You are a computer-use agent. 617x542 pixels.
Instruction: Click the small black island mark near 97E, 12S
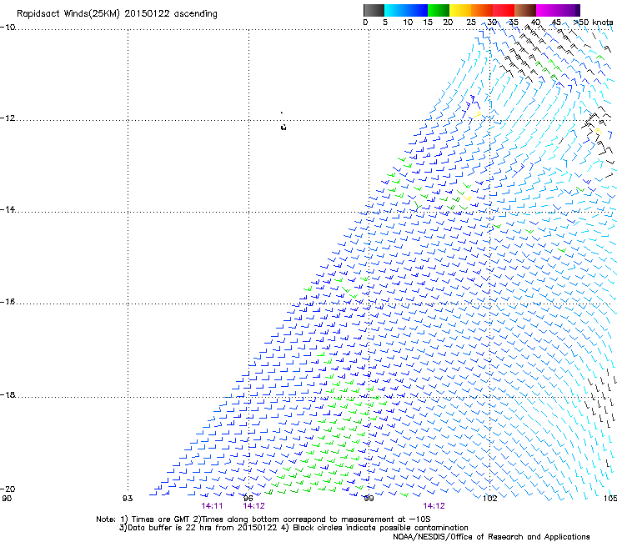coord(283,127)
